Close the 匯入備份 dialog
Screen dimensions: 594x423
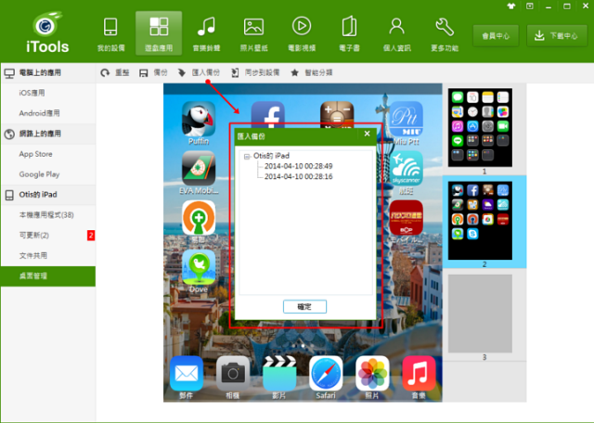pyautogui.click(x=367, y=134)
